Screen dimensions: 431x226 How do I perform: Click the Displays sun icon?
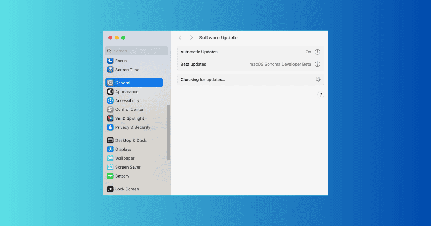pos(110,150)
